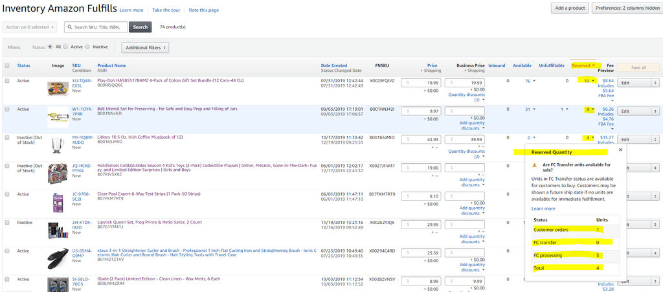Select the 74 product(s) count text
The height and width of the screenshot is (292, 663).
click(172, 27)
